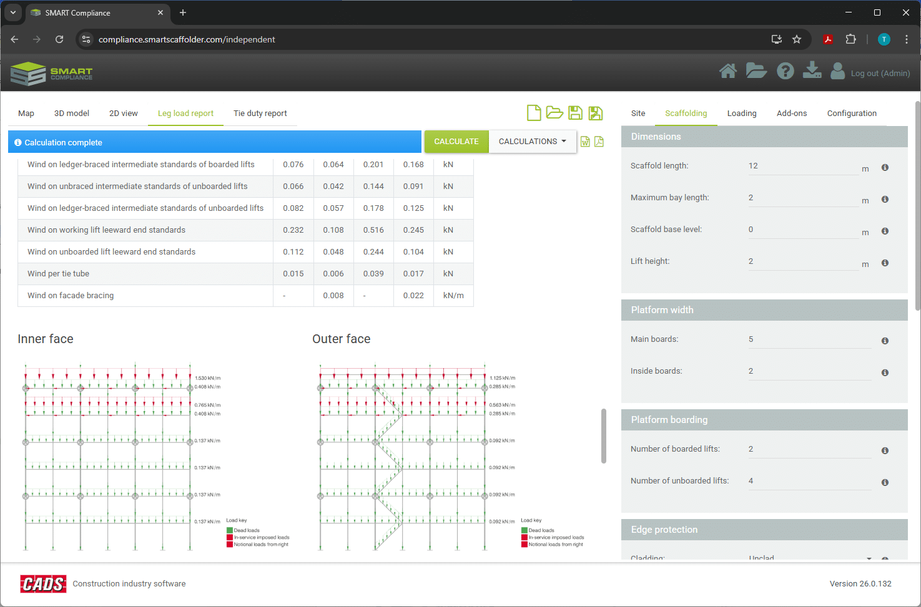Open the Loading tab

[x=741, y=114]
